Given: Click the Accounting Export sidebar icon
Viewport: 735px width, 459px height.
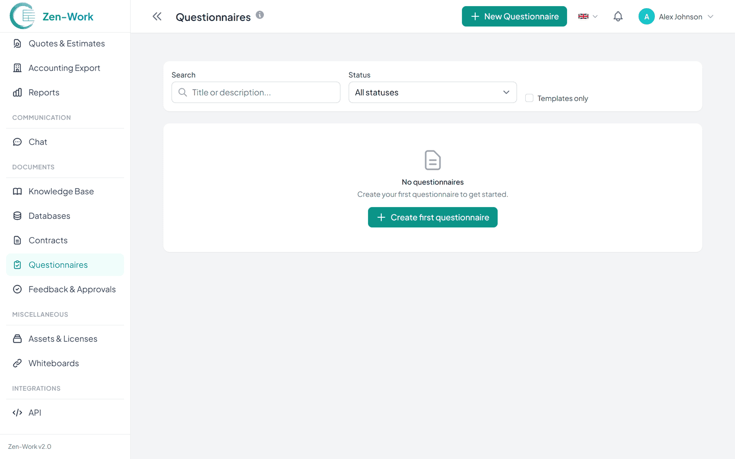Looking at the screenshot, I should click(17, 68).
